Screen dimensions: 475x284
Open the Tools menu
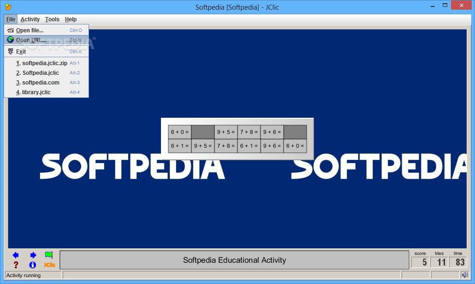[52, 19]
